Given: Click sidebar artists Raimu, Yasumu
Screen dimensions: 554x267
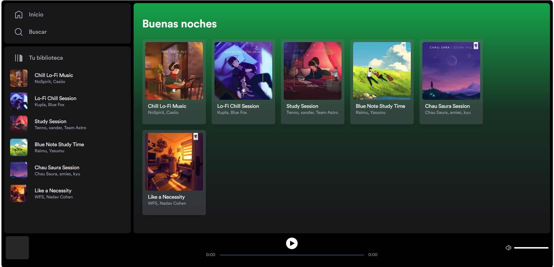Looking at the screenshot, I should click(49, 151).
